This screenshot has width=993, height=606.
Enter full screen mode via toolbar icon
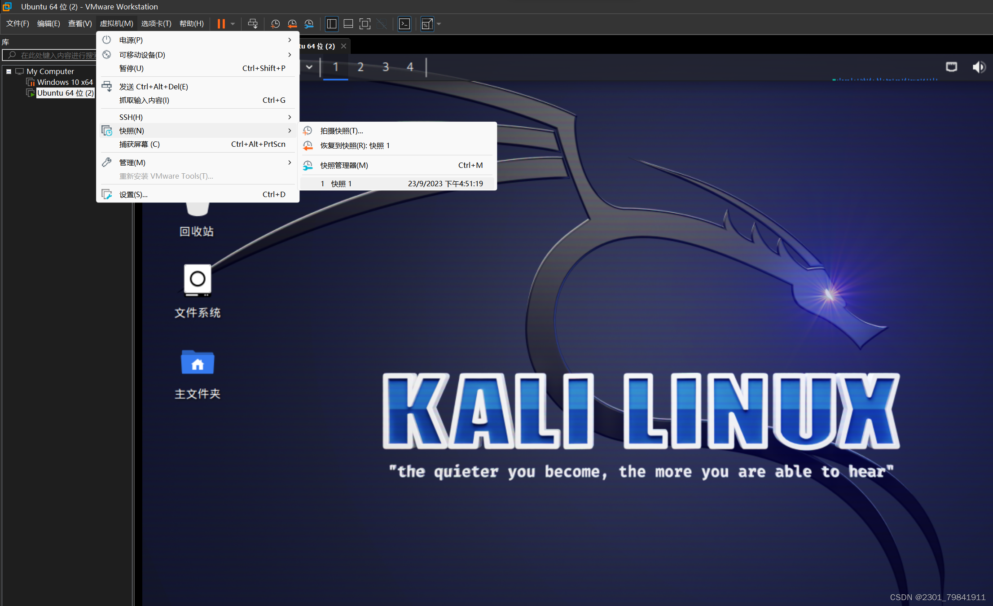pyautogui.click(x=365, y=24)
